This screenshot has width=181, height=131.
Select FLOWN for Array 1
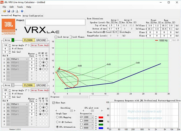click(29, 40)
